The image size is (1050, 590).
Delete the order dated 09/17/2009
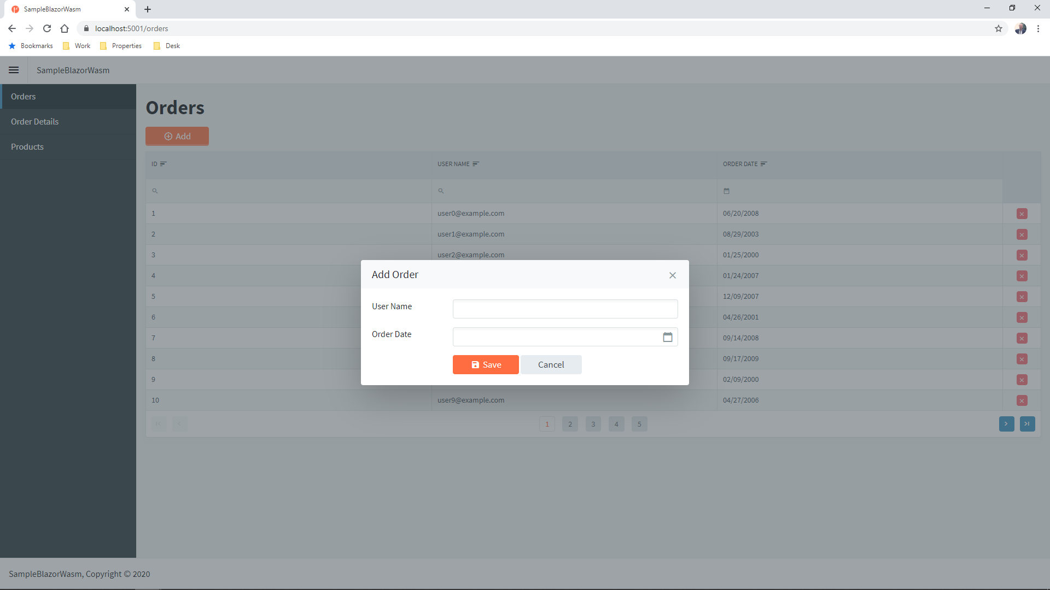1022,359
